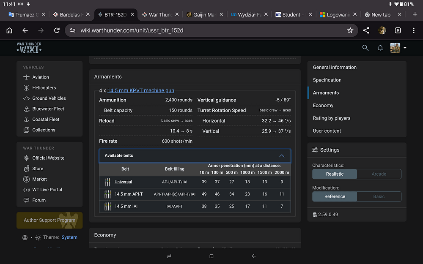Select Realistic characteristics mode
Viewport: 423px width, 264px height.
coord(335,174)
